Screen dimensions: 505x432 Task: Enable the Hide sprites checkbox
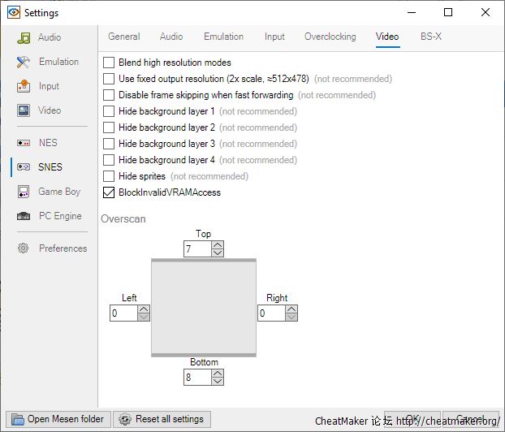109,176
